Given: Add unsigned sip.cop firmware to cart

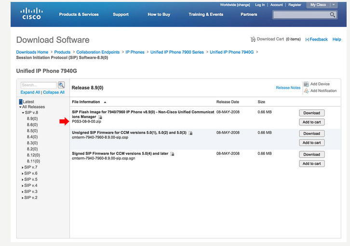Looking at the screenshot, I should (311, 143).
